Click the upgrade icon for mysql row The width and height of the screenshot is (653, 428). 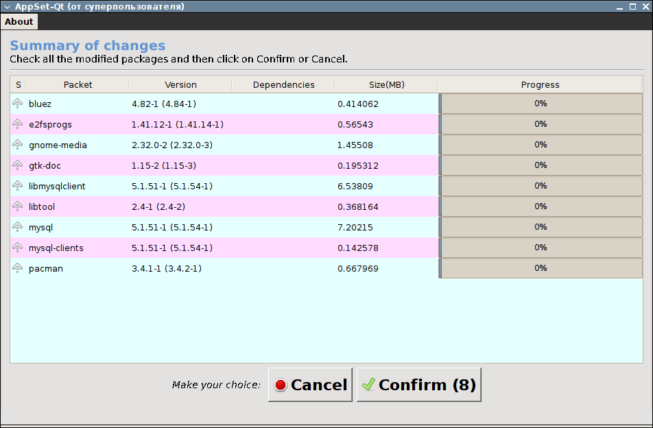(18, 227)
